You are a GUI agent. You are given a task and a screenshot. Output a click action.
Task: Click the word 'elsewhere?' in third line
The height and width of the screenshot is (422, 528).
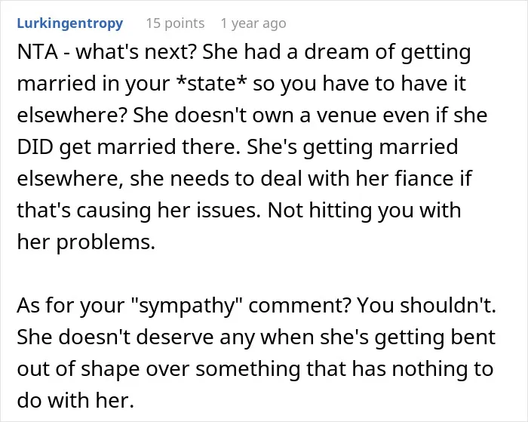[x=72, y=116]
